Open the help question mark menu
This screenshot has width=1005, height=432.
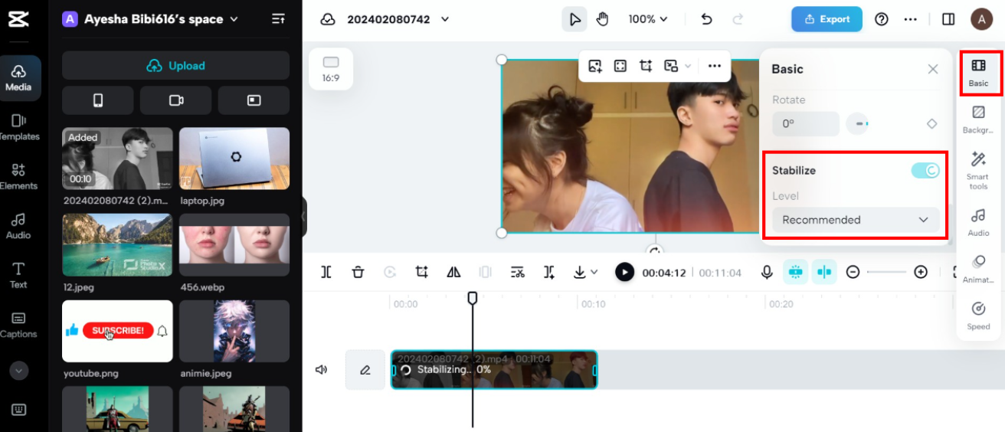882,19
